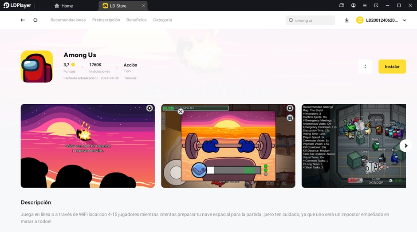417x232 pixels.
Task: Open the Preinscripción menu
Action: [106, 20]
